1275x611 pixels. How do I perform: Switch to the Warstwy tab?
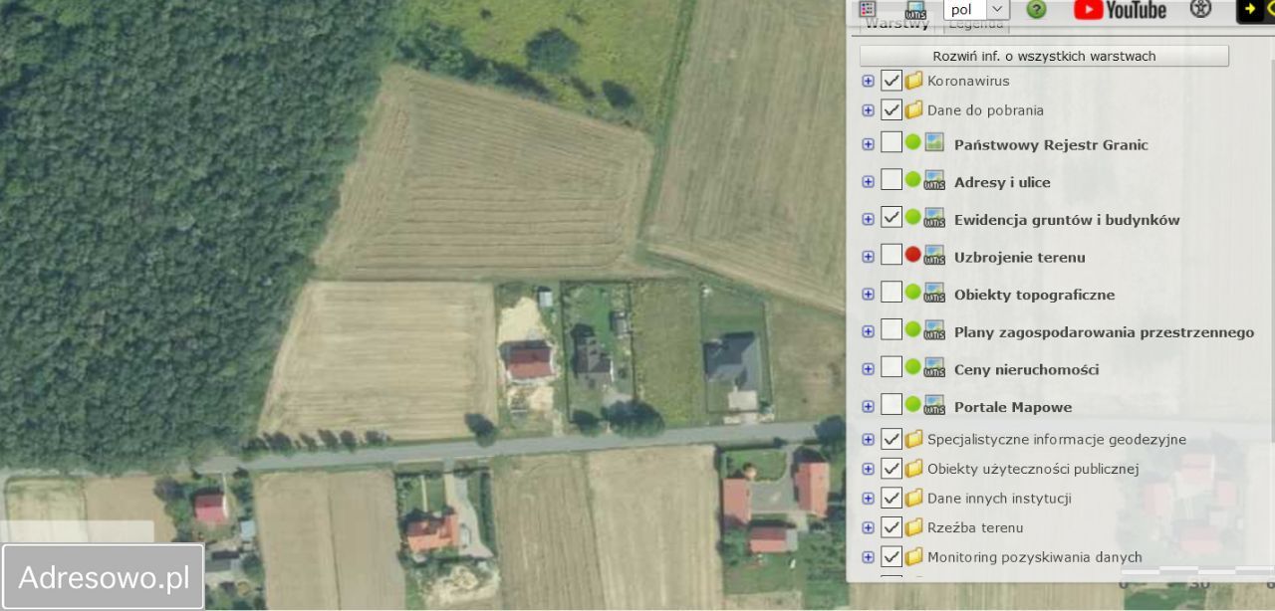coord(896,24)
